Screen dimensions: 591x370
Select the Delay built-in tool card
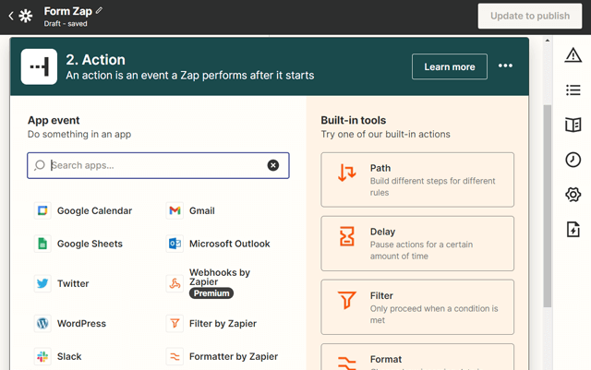coord(417,244)
